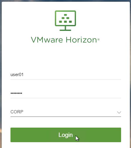The image size is (131, 148).
Task: Select the "CORP" text in domain selector
Action: click(17, 112)
